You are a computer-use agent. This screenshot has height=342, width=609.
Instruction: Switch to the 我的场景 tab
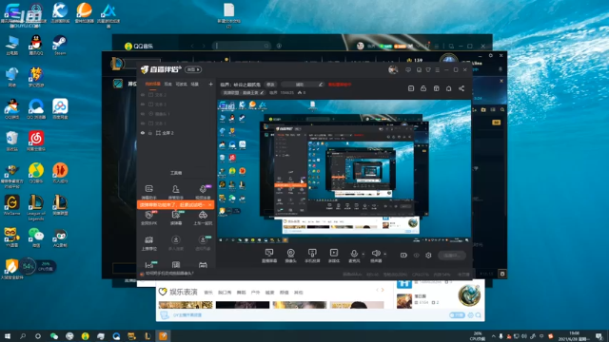point(152,84)
